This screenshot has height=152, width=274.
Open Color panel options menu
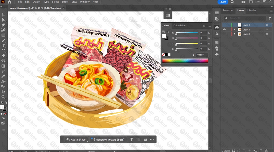[209, 26]
